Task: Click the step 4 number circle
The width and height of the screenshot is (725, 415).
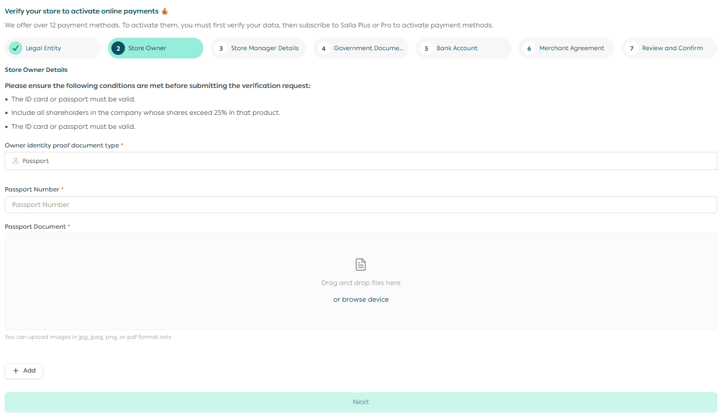Action: pos(323,48)
